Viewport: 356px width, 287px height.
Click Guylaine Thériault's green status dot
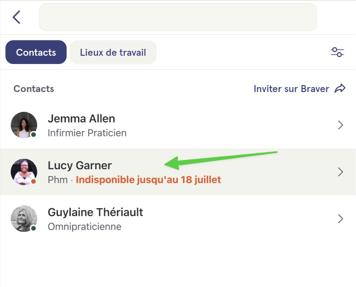click(33, 228)
